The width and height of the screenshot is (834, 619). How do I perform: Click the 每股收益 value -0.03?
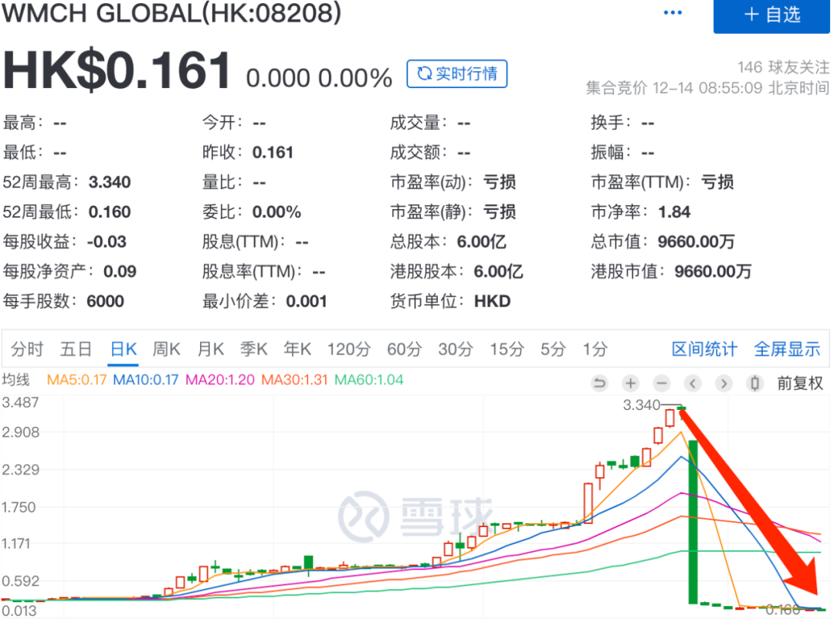(x=107, y=242)
